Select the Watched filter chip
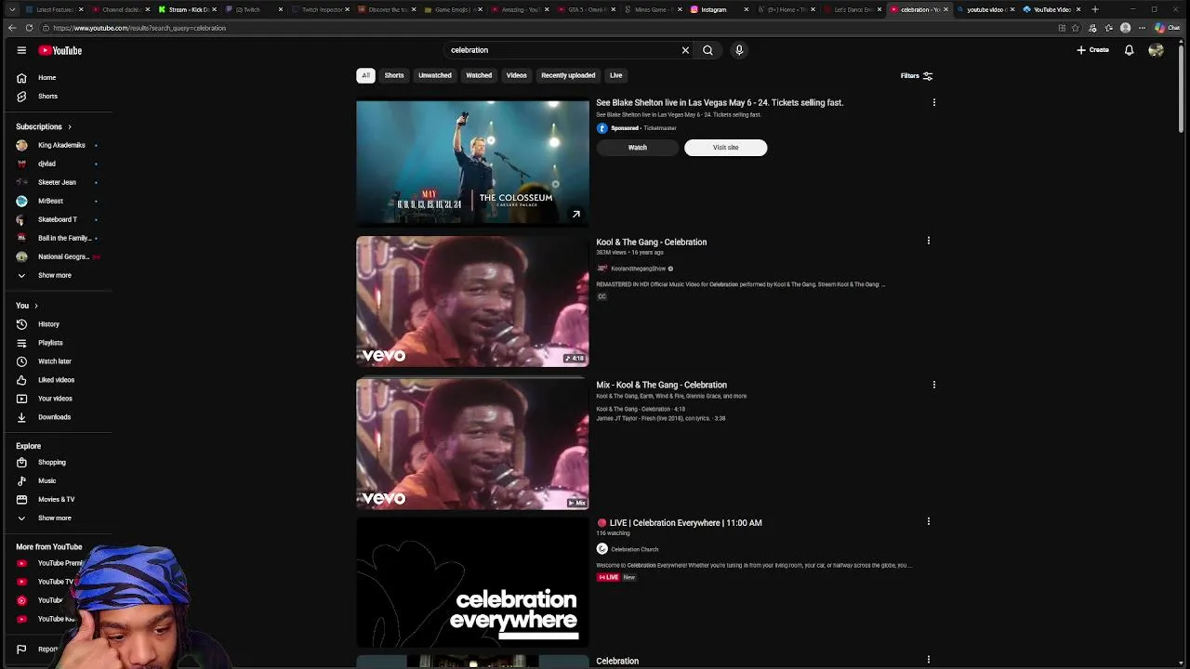 pyautogui.click(x=479, y=75)
